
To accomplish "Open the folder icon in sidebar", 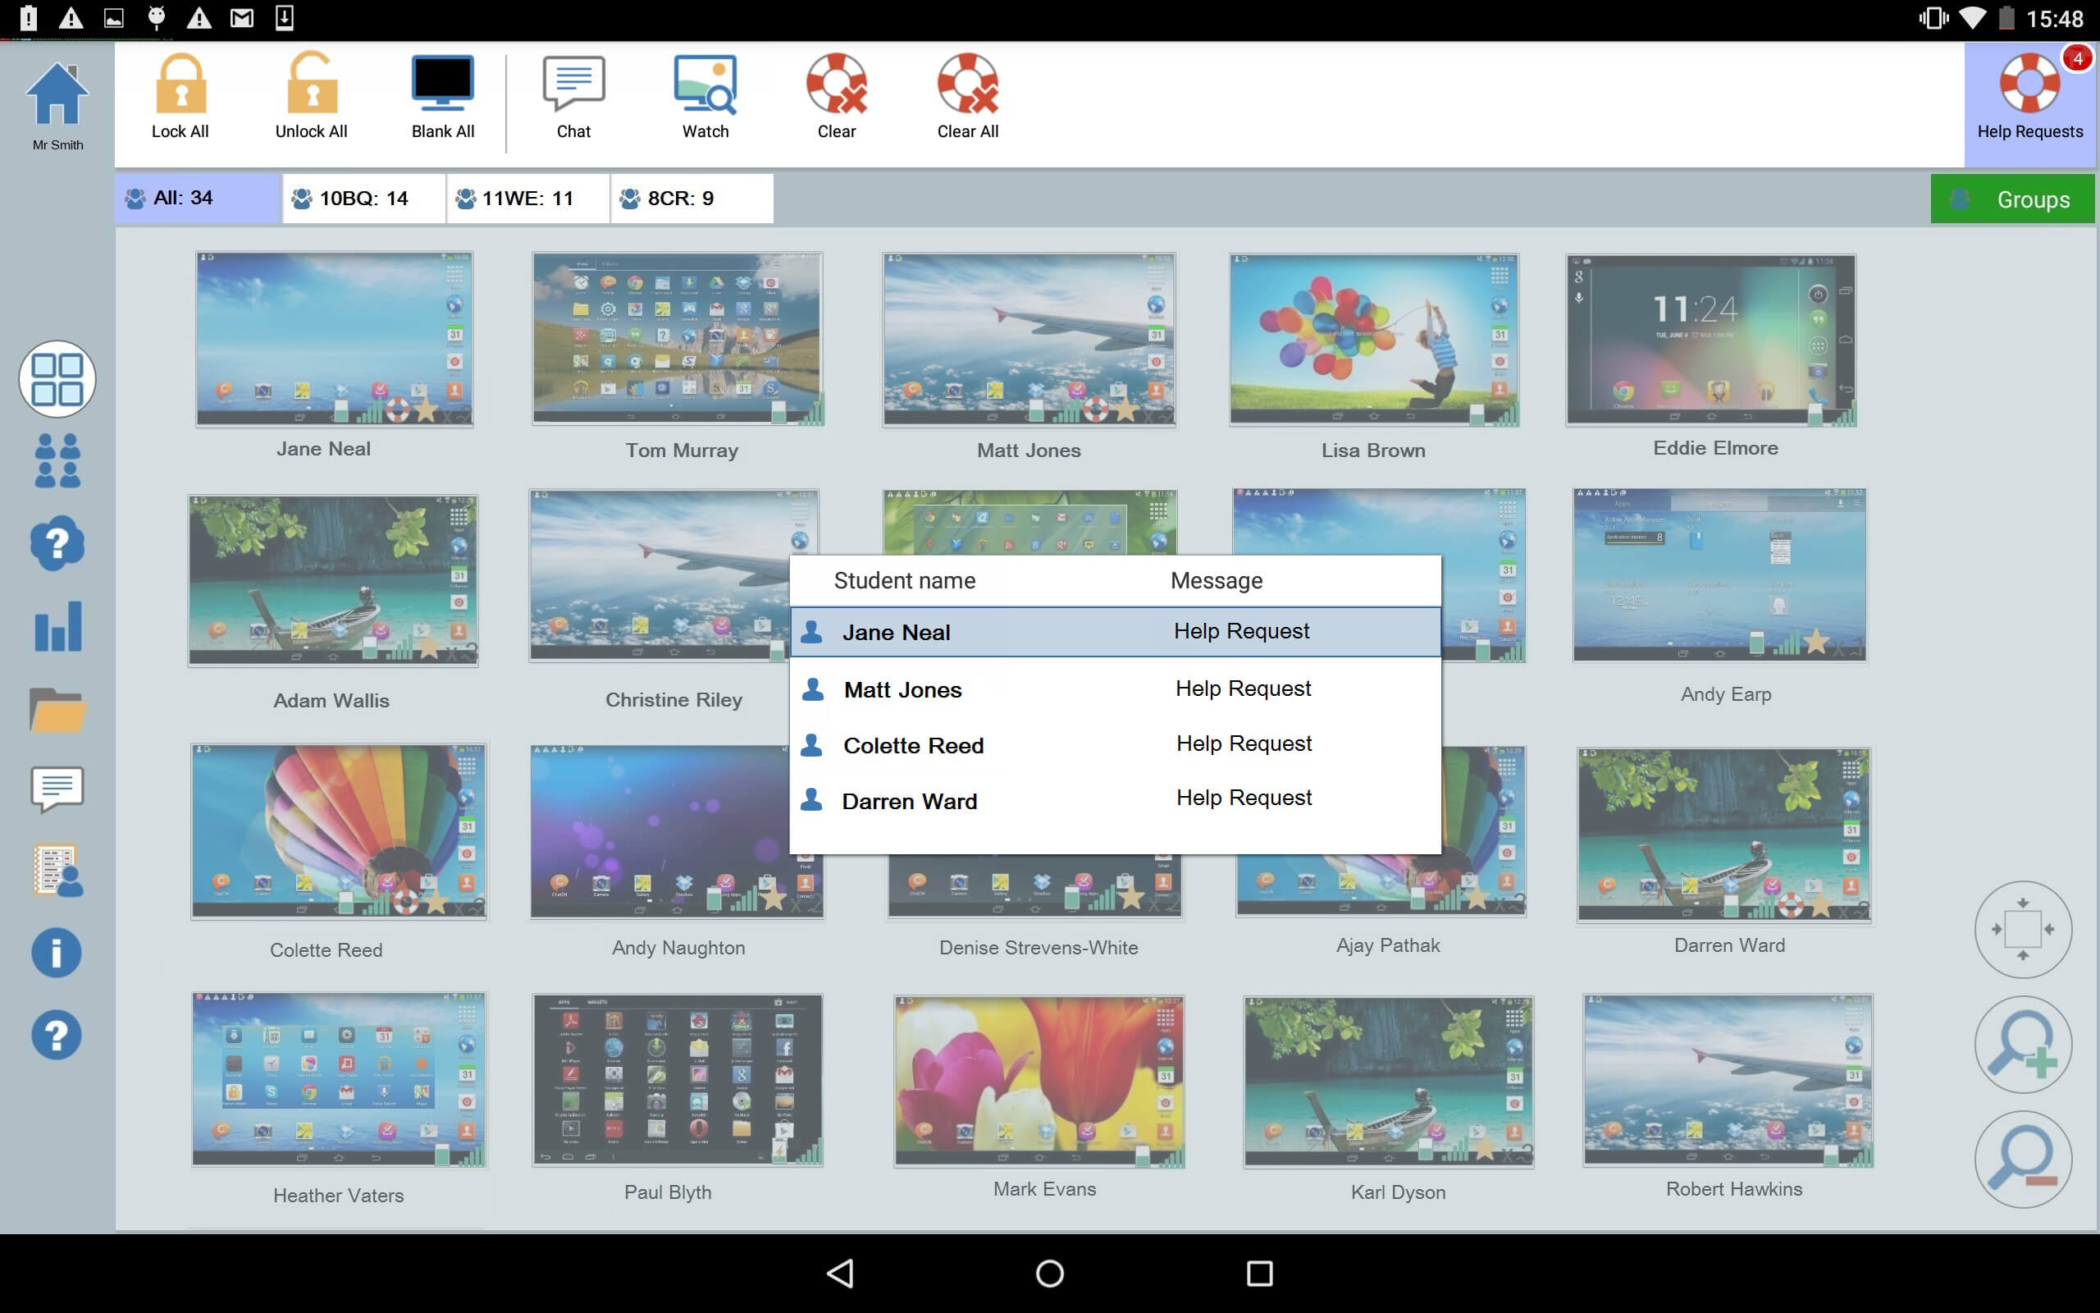I will 57,710.
